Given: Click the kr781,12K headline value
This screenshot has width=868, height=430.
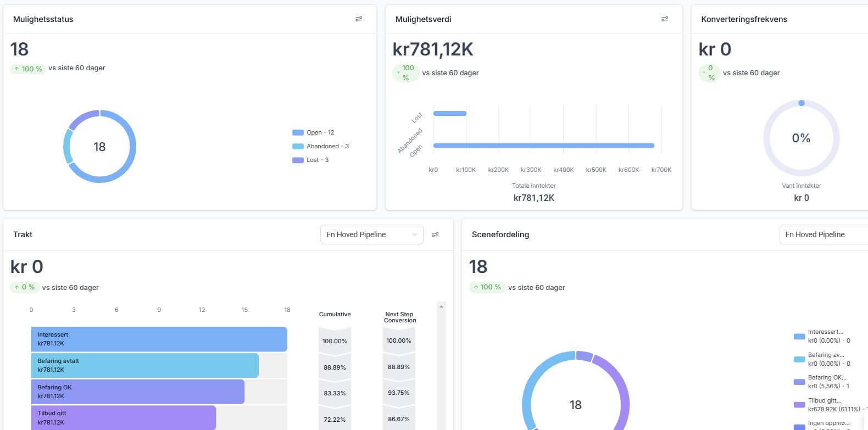Looking at the screenshot, I should pyautogui.click(x=433, y=49).
